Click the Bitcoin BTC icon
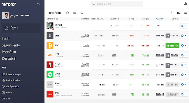 pyautogui.click(x=50, y=45)
